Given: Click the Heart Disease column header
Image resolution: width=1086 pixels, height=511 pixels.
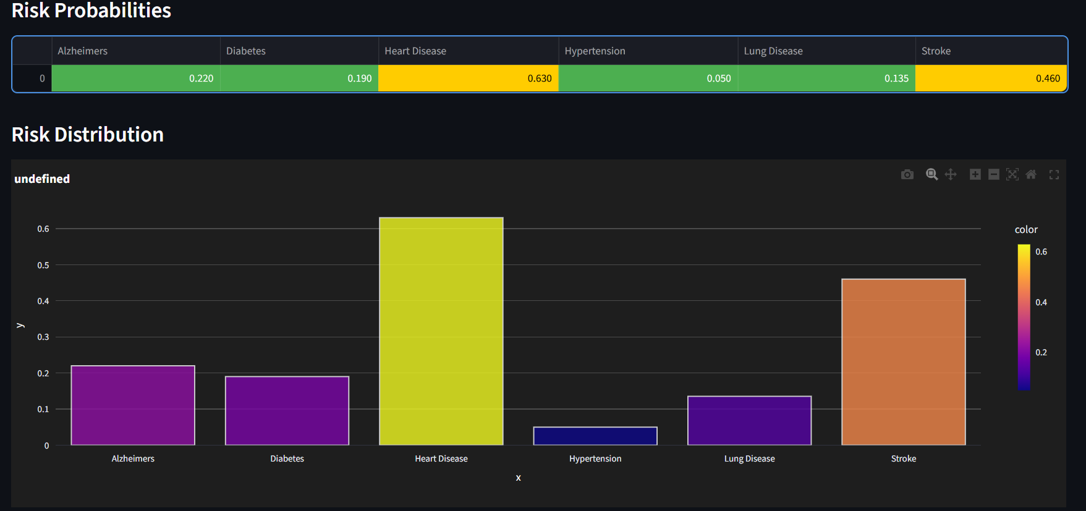Looking at the screenshot, I should 469,51.
